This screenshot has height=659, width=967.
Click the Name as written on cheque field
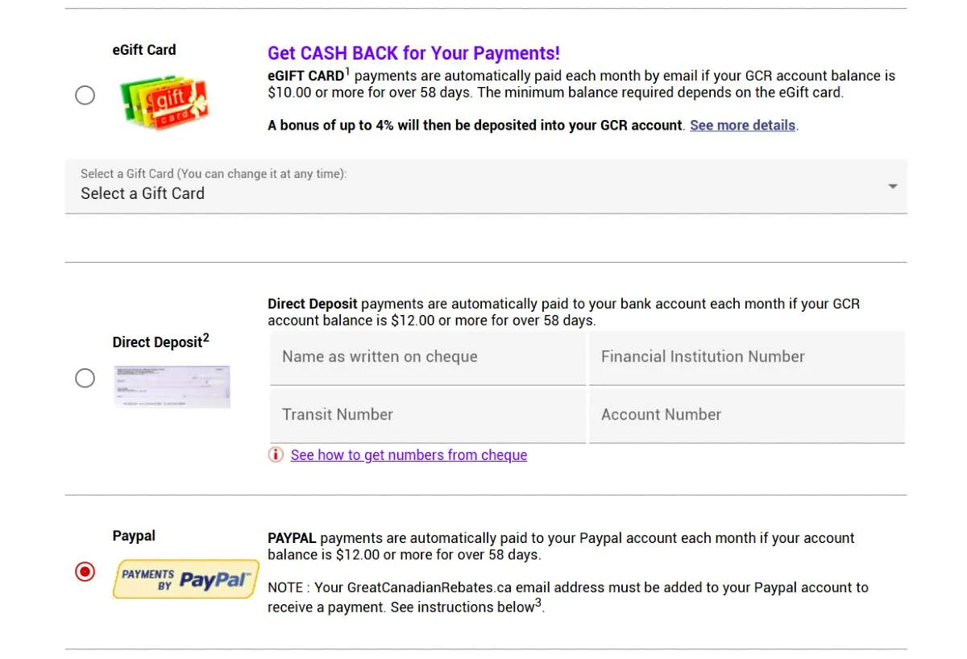(x=427, y=356)
